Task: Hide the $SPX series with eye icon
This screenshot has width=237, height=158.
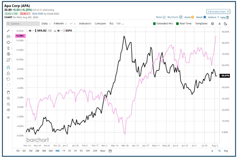Action: 58,30
